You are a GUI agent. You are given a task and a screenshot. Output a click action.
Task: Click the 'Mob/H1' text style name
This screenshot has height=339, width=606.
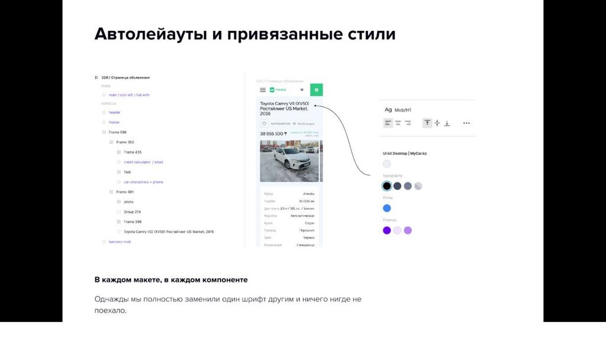click(x=402, y=110)
